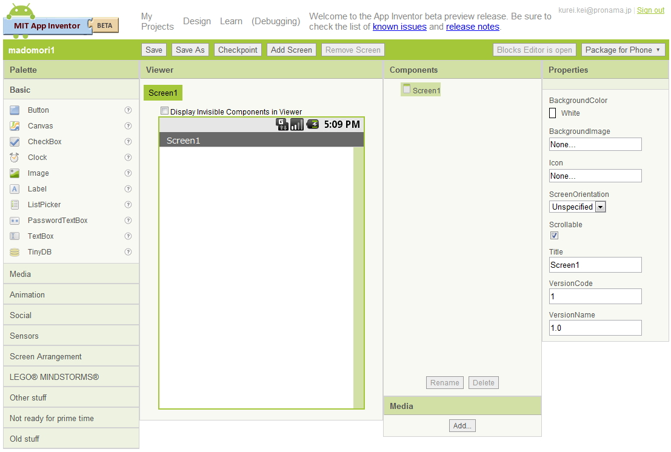Click the Screen1 icon in Components tree
Image resolution: width=671 pixels, height=452 pixels.
407,88
